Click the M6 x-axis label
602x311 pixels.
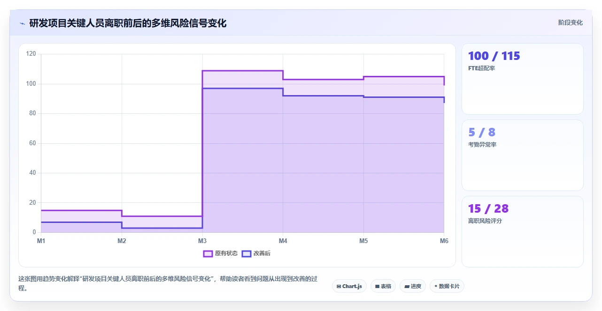pos(444,241)
